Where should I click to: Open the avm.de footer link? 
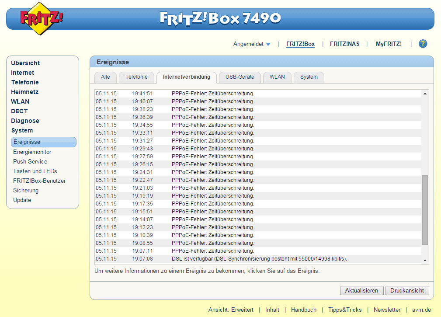(421, 310)
